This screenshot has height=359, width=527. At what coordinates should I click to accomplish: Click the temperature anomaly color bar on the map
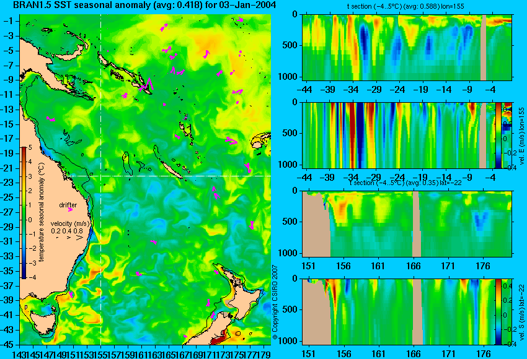(x=24, y=213)
